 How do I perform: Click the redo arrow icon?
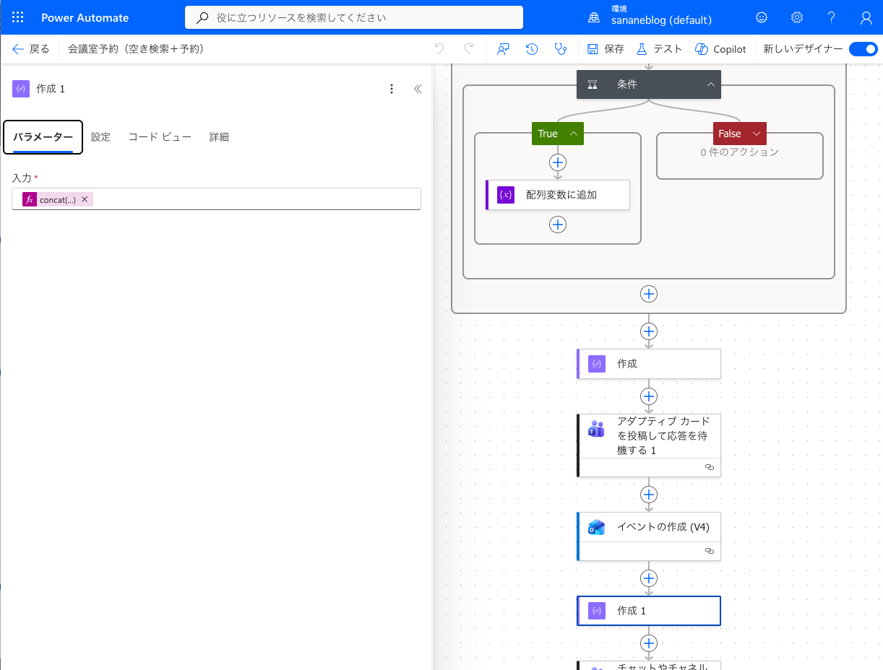click(x=468, y=49)
